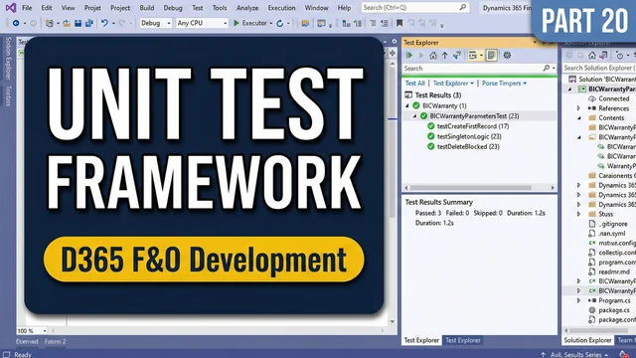Click the new item toolbar icon
636x358 pixels.
point(49,24)
